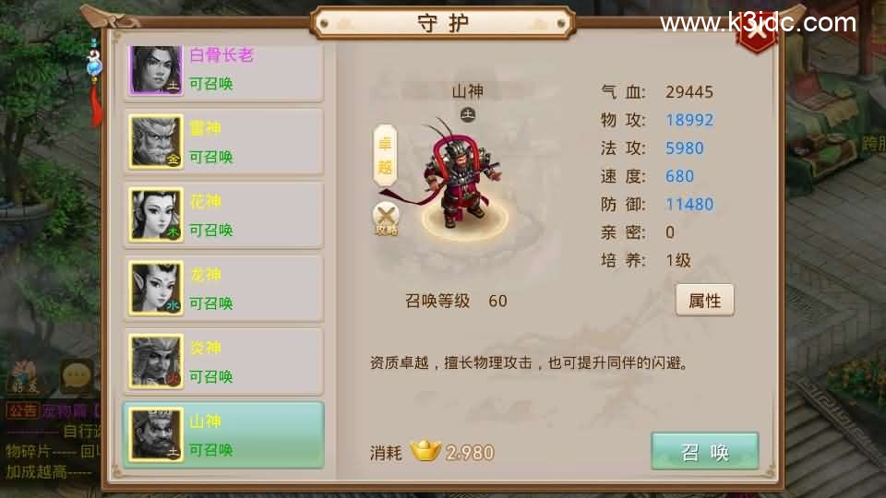The height and width of the screenshot is (498, 886).
Task: Click the 攻略 strategy guide icon
Action: click(x=386, y=219)
